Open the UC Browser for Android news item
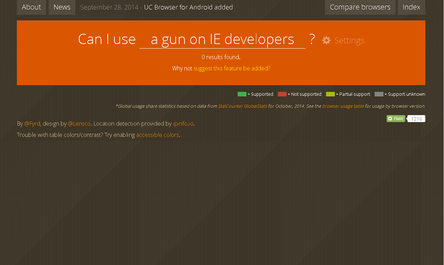The image size is (444, 265). coord(188,7)
